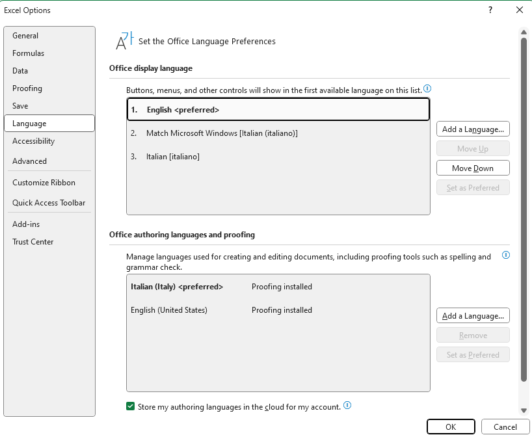Image resolution: width=532 pixels, height=435 pixels.
Task: Click the Office Language Preferences header icon
Action: pyautogui.click(x=125, y=41)
